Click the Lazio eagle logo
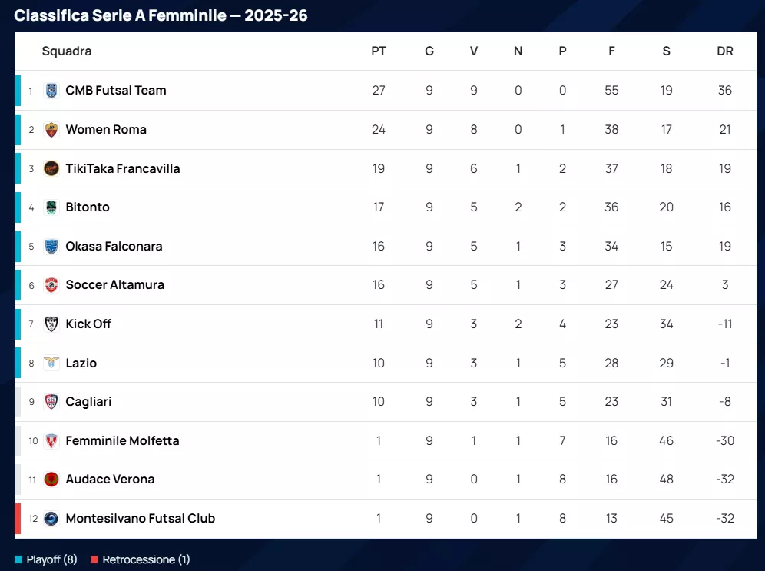 51,363
